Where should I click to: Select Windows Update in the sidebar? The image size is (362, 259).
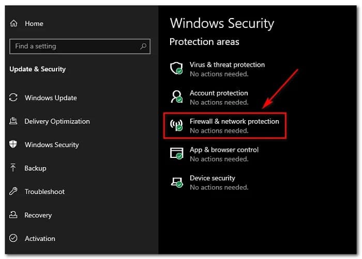click(x=51, y=98)
